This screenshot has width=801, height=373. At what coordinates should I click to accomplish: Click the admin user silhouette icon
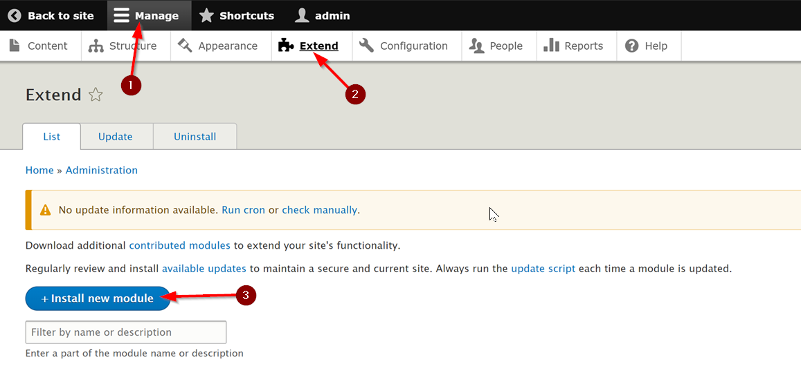click(x=302, y=16)
